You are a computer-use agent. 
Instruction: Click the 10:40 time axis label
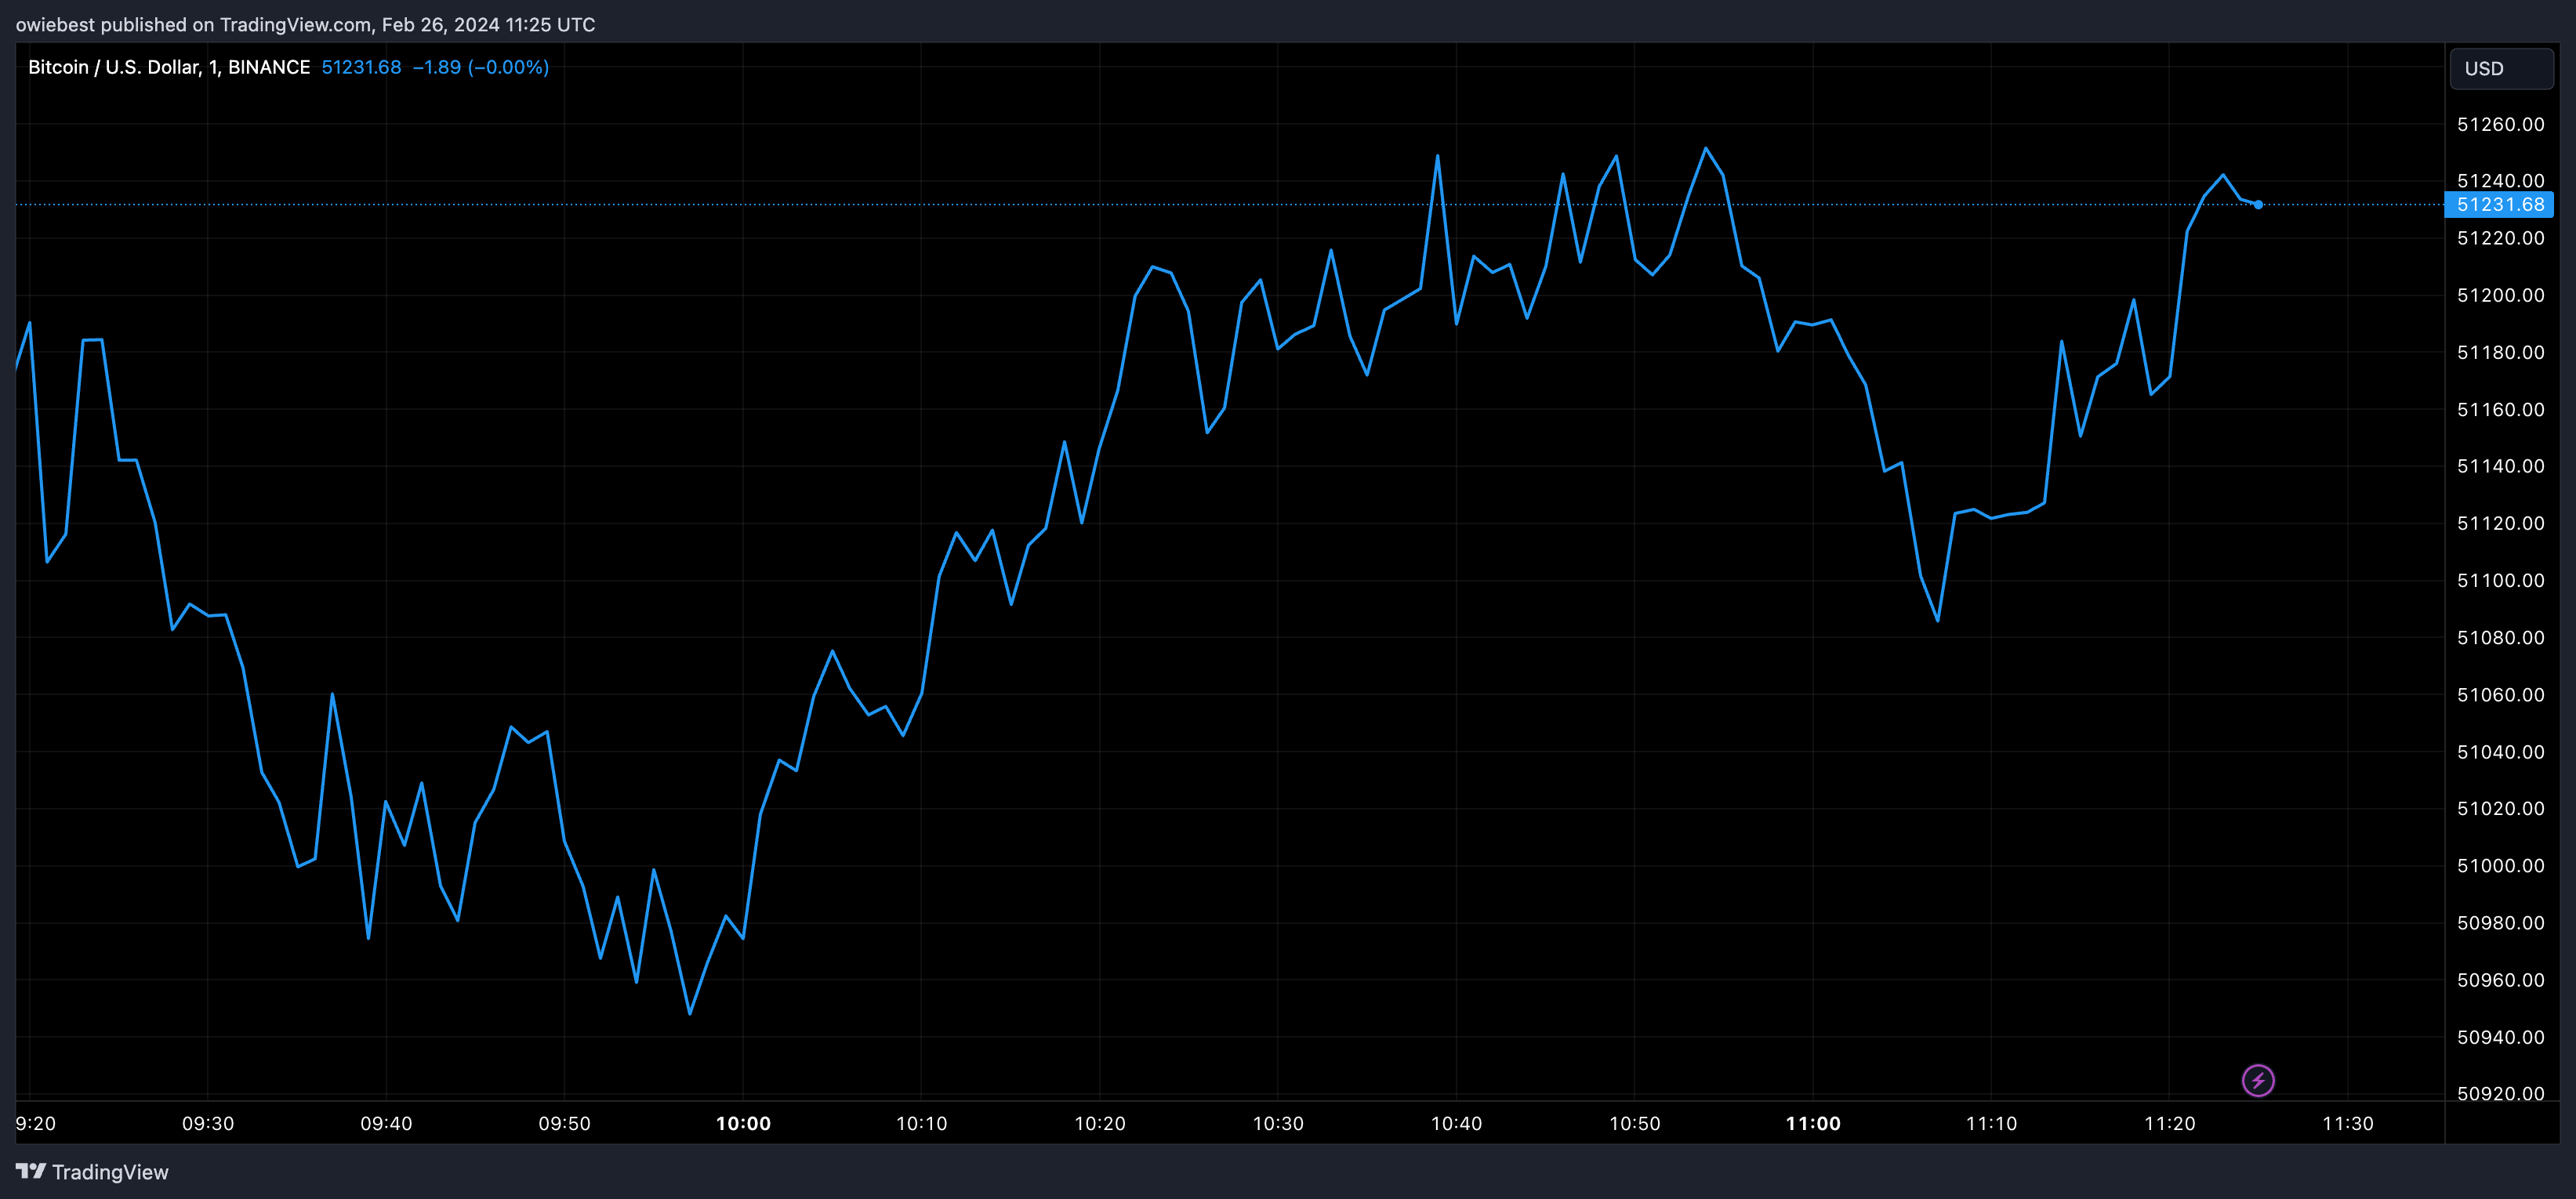[1456, 1123]
